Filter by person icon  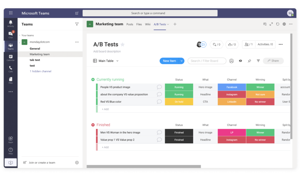click(x=231, y=61)
